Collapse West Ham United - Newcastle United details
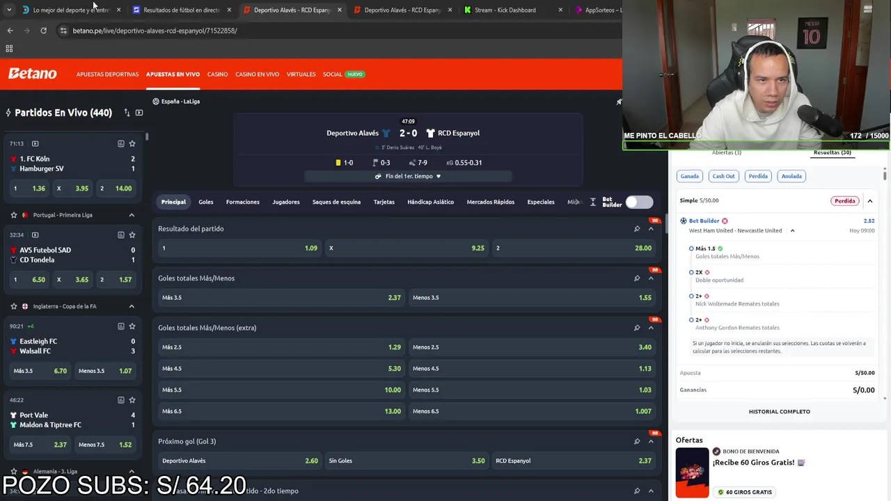Image resolution: width=891 pixels, height=501 pixels. 792,230
